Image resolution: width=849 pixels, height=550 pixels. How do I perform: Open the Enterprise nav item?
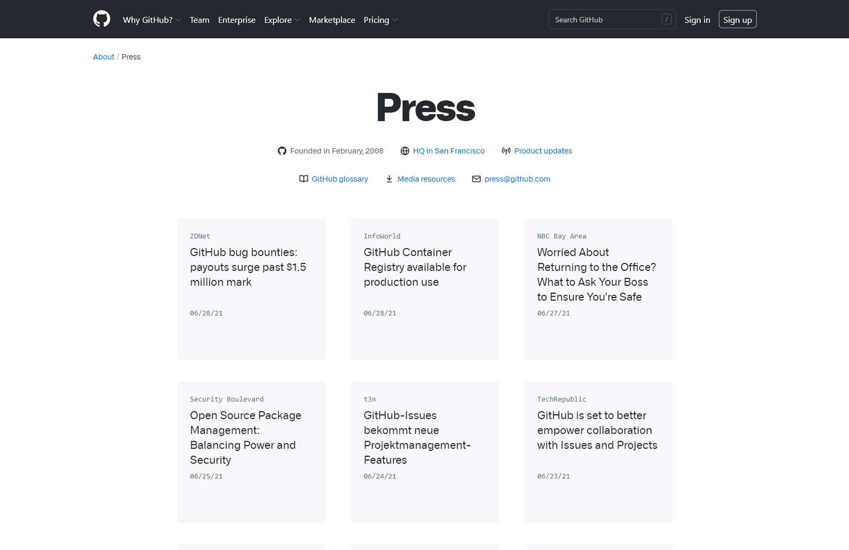[x=237, y=20]
